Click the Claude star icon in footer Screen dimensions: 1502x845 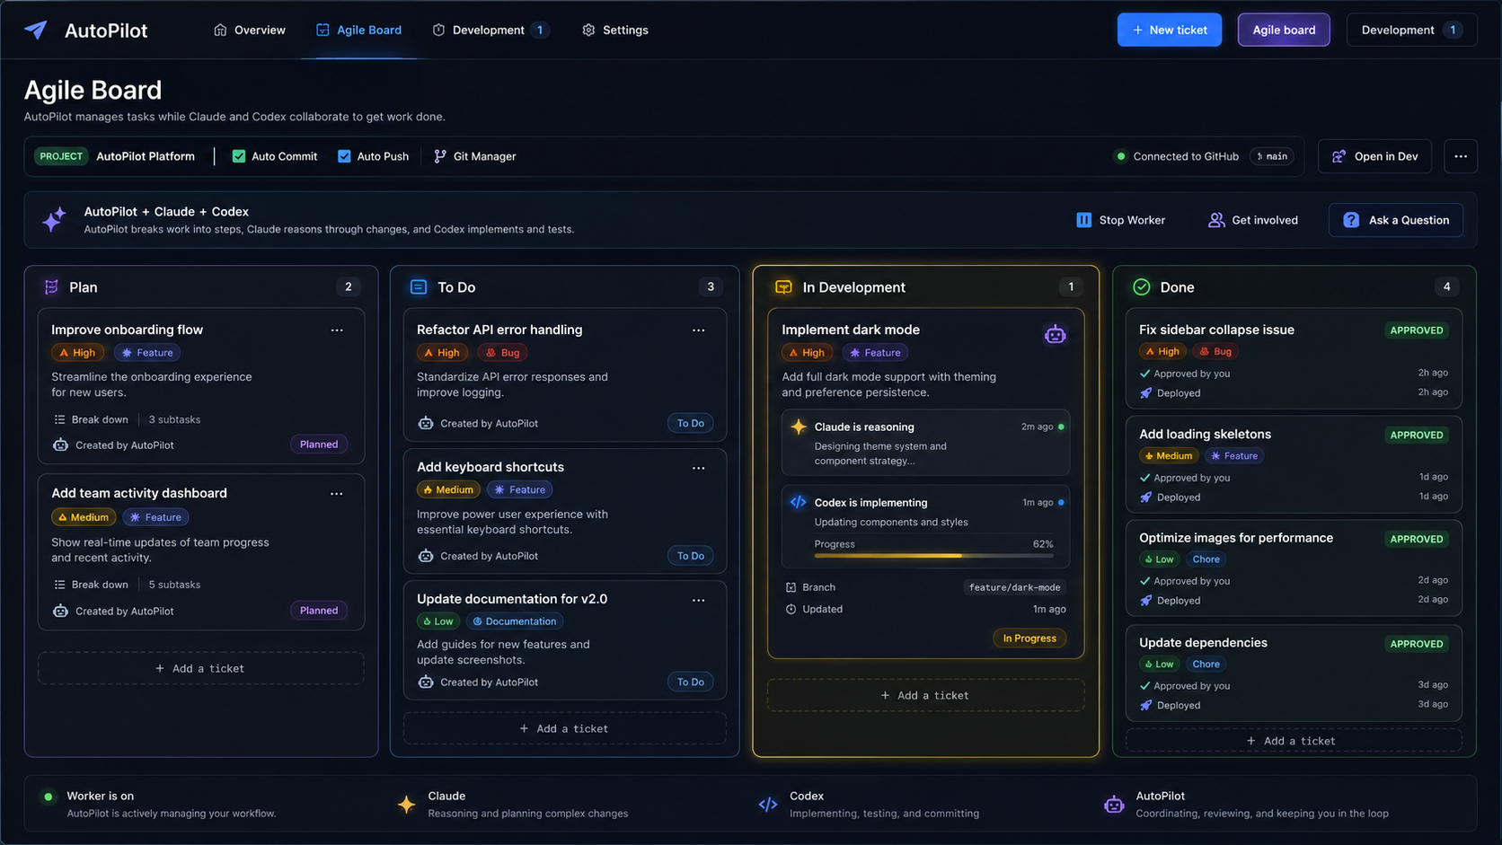click(x=407, y=805)
